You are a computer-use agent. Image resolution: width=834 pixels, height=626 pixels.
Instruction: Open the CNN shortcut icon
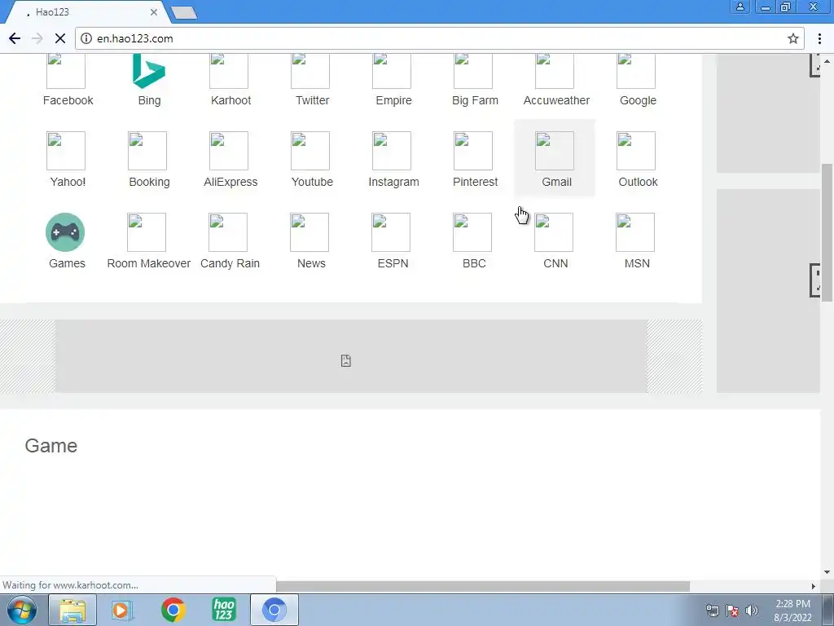(x=553, y=232)
